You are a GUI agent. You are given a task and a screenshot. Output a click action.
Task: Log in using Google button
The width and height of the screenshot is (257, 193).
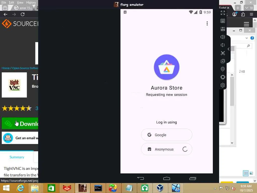point(167,135)
